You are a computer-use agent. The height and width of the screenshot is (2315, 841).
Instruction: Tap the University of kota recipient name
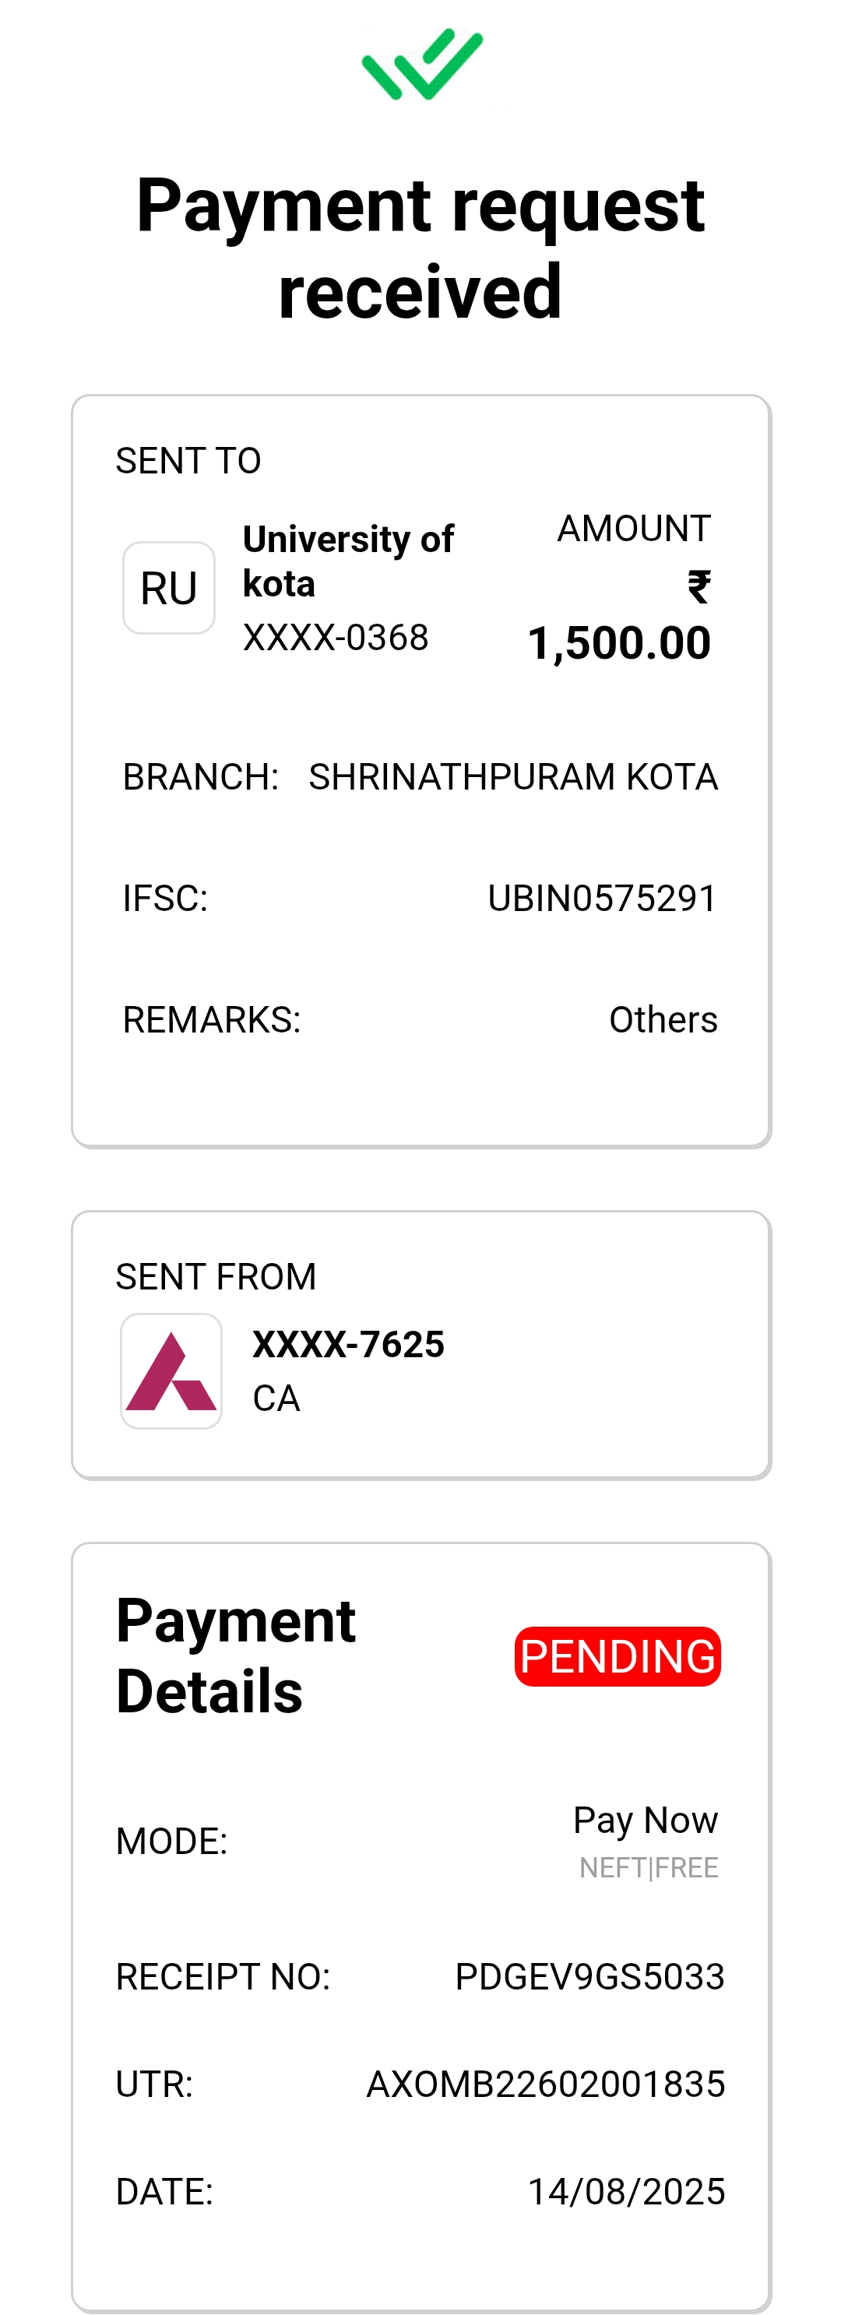tap(348, 561)
